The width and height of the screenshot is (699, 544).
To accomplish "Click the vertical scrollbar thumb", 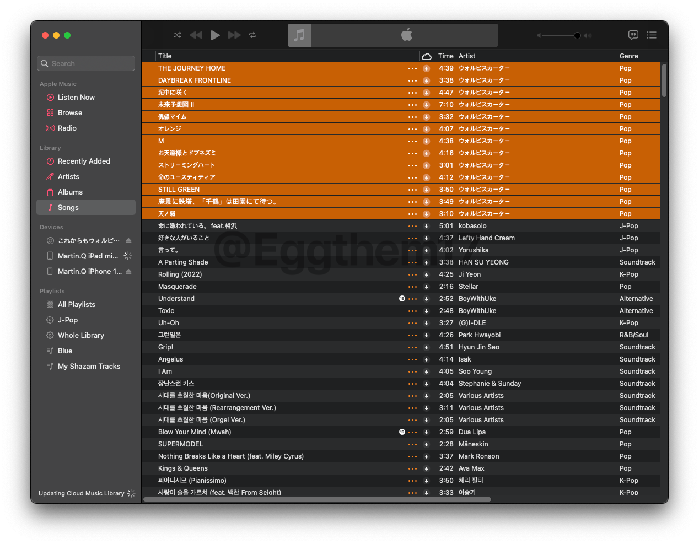I will [664, 80].
